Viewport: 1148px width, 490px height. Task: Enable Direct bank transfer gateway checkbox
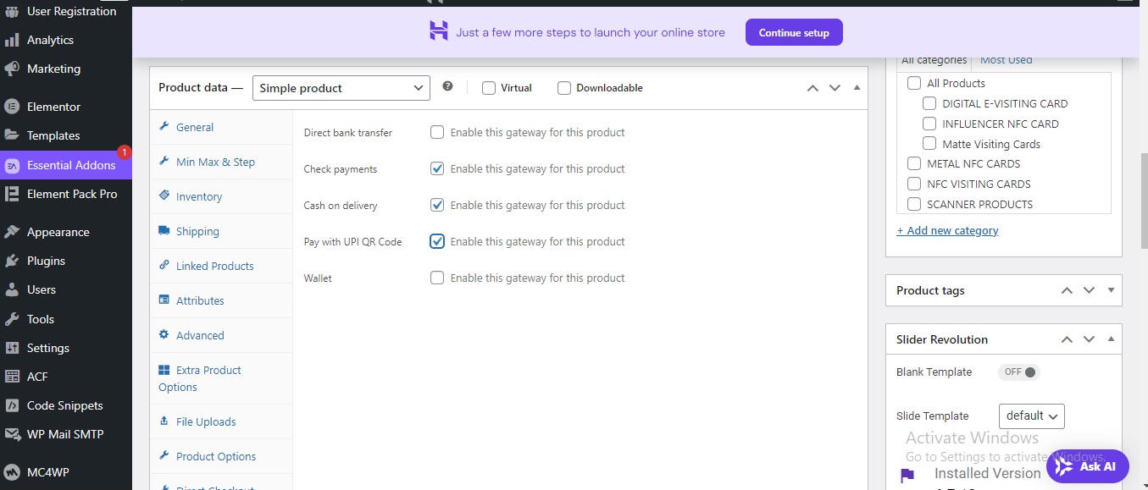click(437, 132)
